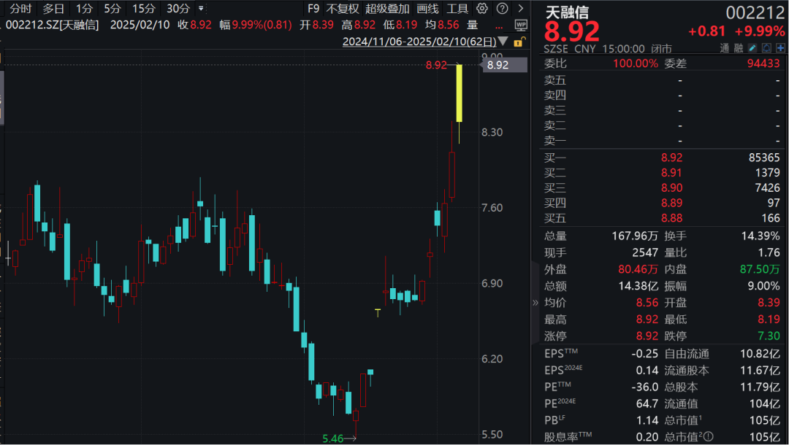This screenshot has height=445, width=789.
Task: Click the pencil note icon
Action: tap(752, 48)
